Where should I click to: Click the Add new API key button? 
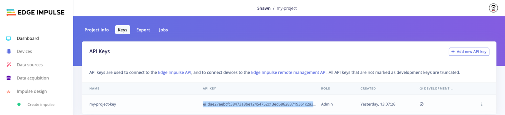click(x=469, y=52)
